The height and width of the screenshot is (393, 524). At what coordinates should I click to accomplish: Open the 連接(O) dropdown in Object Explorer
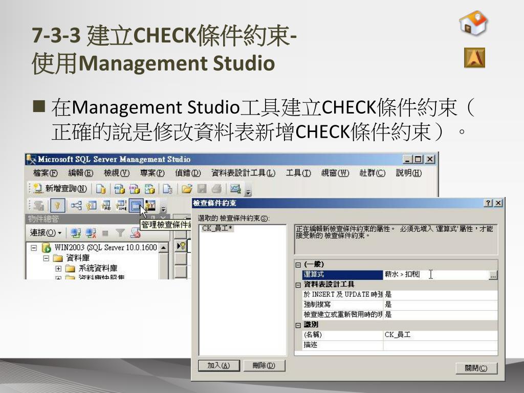click(x=46, y=233)
